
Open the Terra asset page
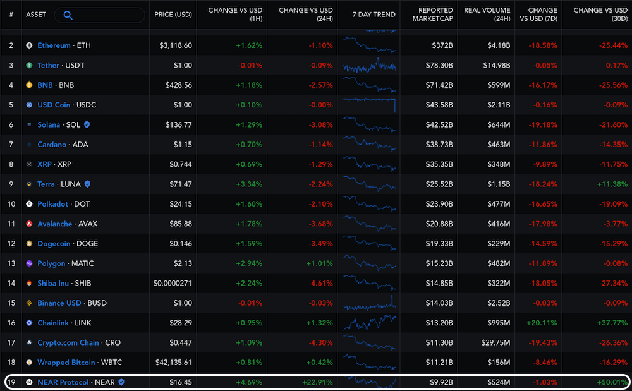coord(46,184)
